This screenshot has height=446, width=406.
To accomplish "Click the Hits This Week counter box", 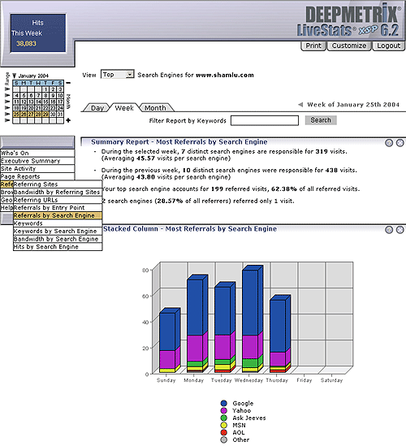I will [38, 33].
